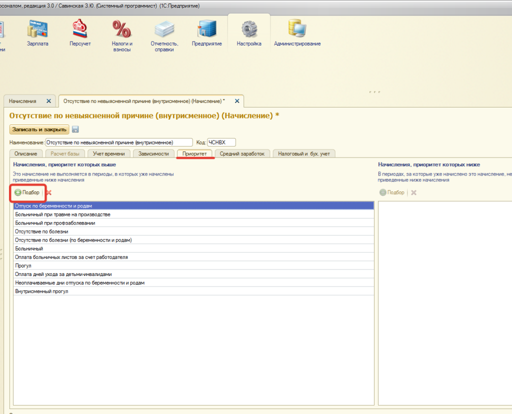Click the Подбор button for higher-priority accruals
512x414 pixels.
[27, 192]
